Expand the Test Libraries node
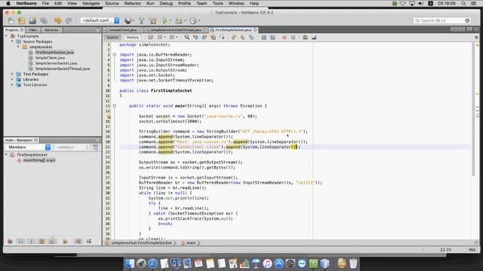 12,85
